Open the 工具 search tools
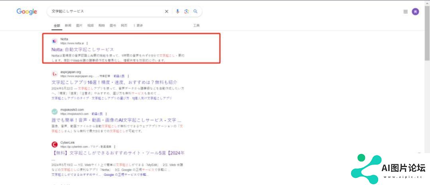This screenshot has width=430, height=185. (x=196, y=26)
